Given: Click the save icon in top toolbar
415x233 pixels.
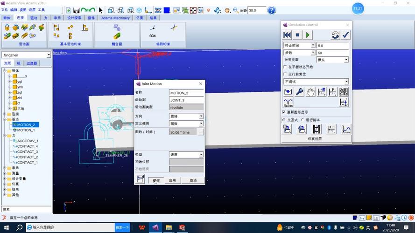Looking at the screenshot, I should (x=77, y=10).
